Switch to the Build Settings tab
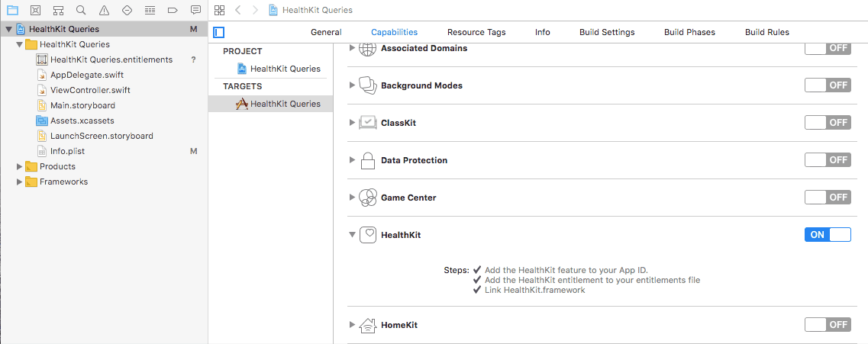This screenshot has height=344, width=868. coord(607,32)
